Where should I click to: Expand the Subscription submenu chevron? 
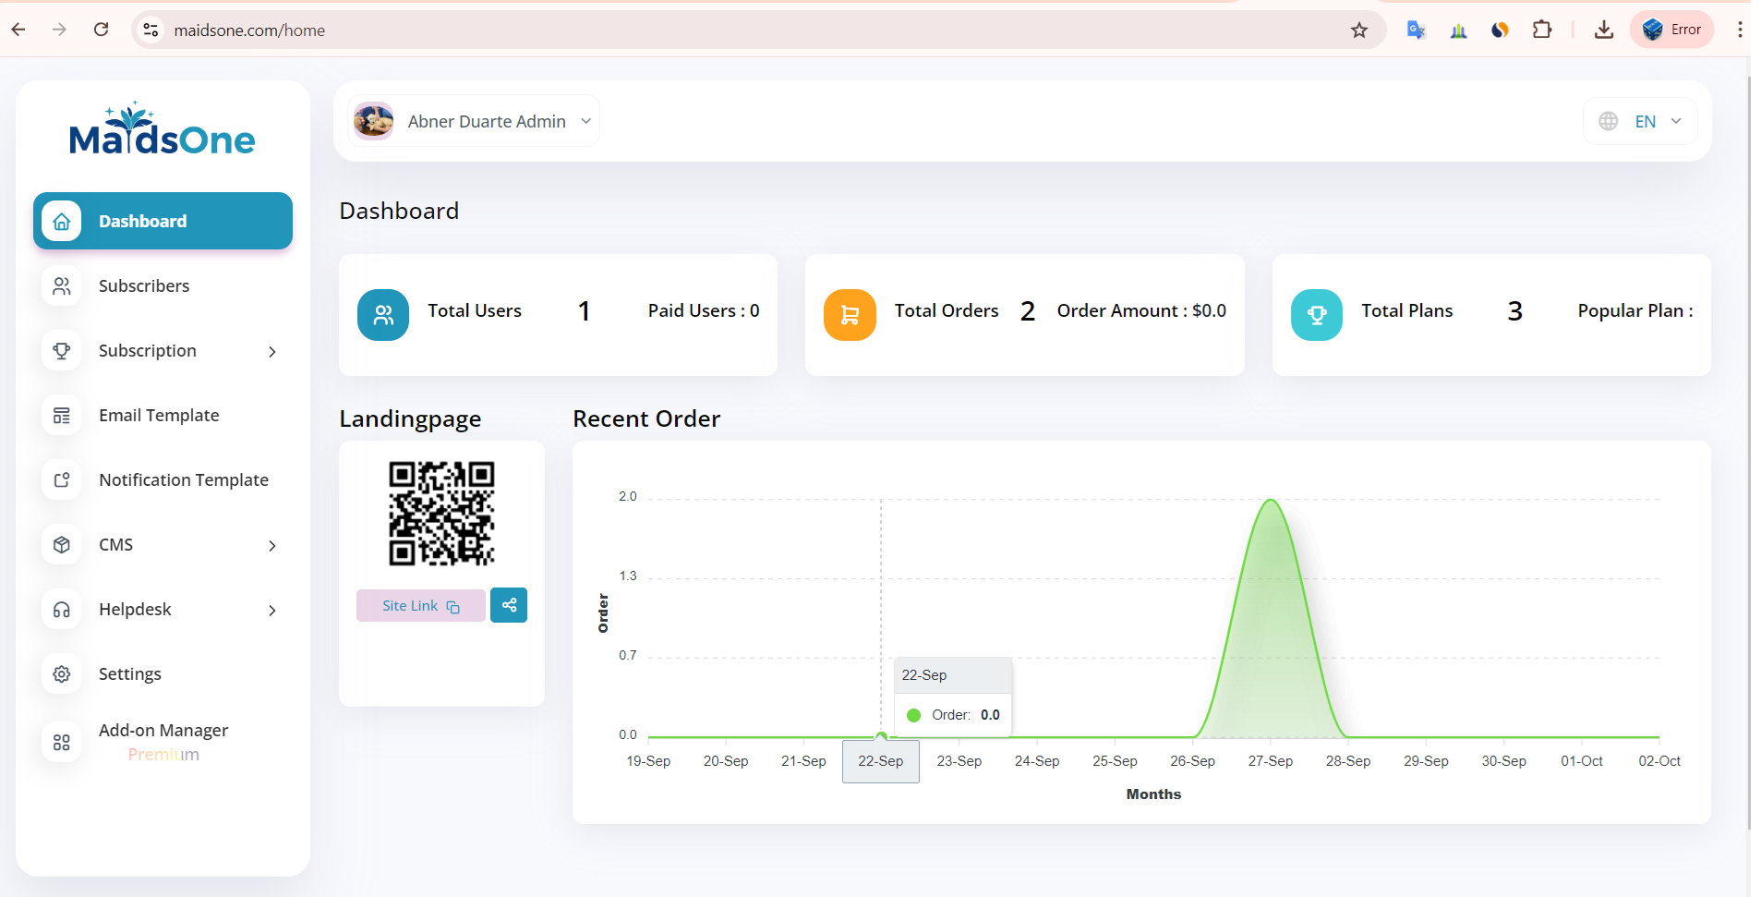(x=272, y=352)
